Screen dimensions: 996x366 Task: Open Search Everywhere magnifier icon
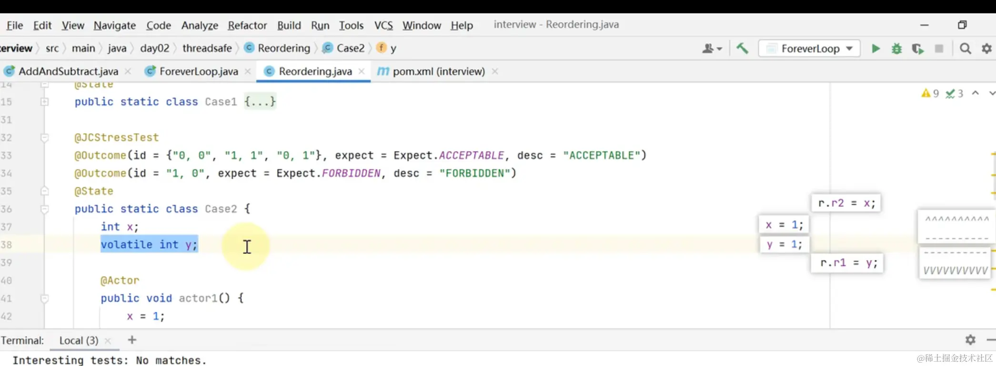[x=966, y=48]
